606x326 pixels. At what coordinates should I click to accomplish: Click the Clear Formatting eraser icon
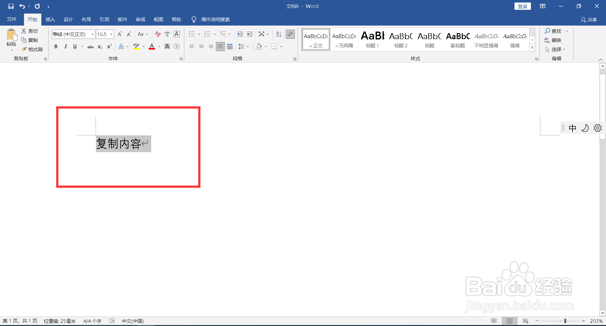pos(158,34)
